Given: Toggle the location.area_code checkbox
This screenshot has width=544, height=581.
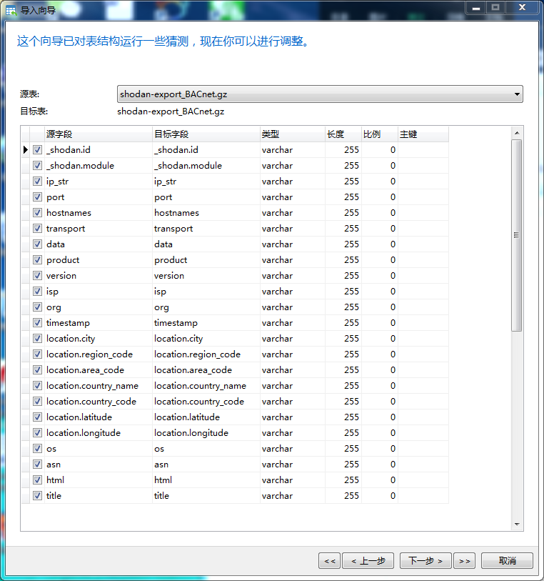Looking at the screenshot, I should click(x=37, y=369).
